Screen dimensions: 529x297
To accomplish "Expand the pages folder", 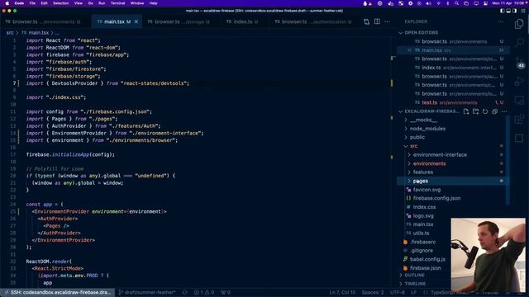I will (x=421, y=181).
